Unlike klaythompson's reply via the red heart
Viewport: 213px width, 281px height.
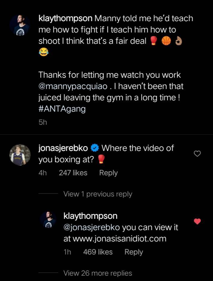pyautogui.click(x=197, y=221)
